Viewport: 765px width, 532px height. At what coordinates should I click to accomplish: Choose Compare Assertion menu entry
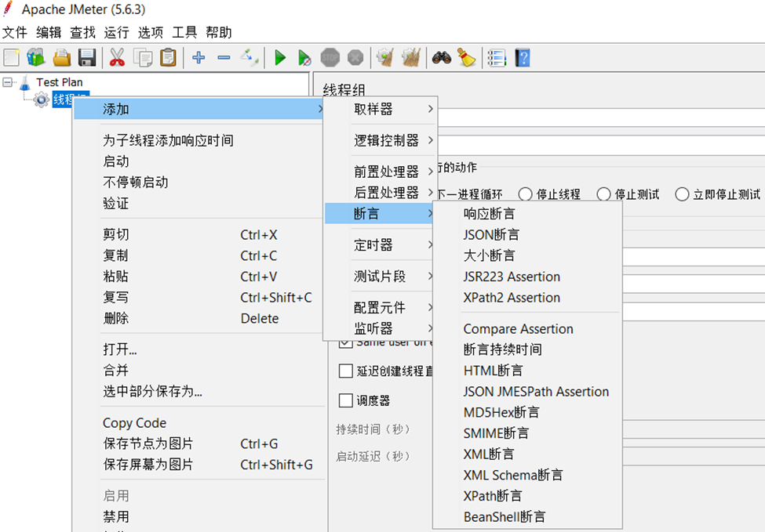(527, 329)
